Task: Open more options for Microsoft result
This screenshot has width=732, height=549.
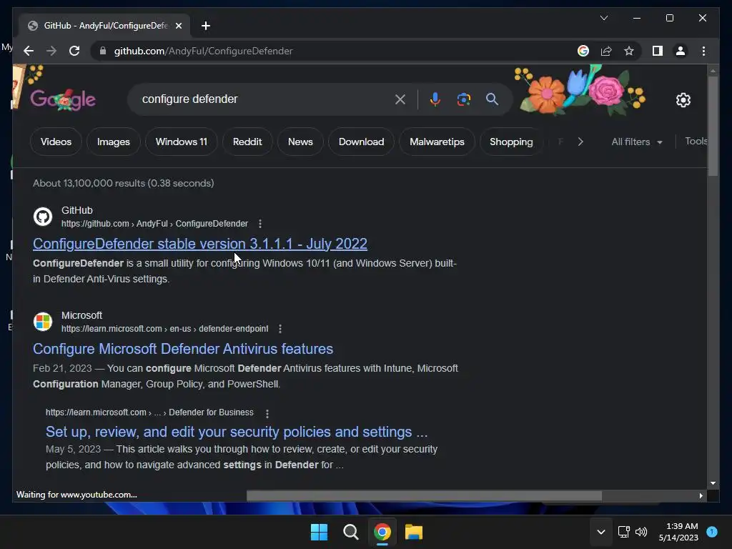Action: coord(280,329)
